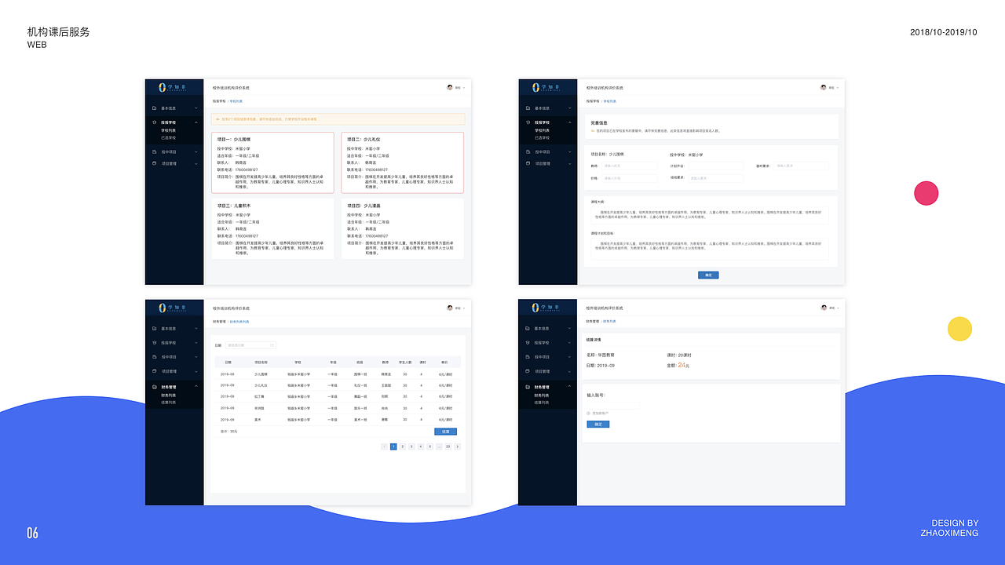Click the 学校列表 breadcrumb link in the school-list screen
Image resolution: width=1005 pixels, height=565 pixels.
236,101
